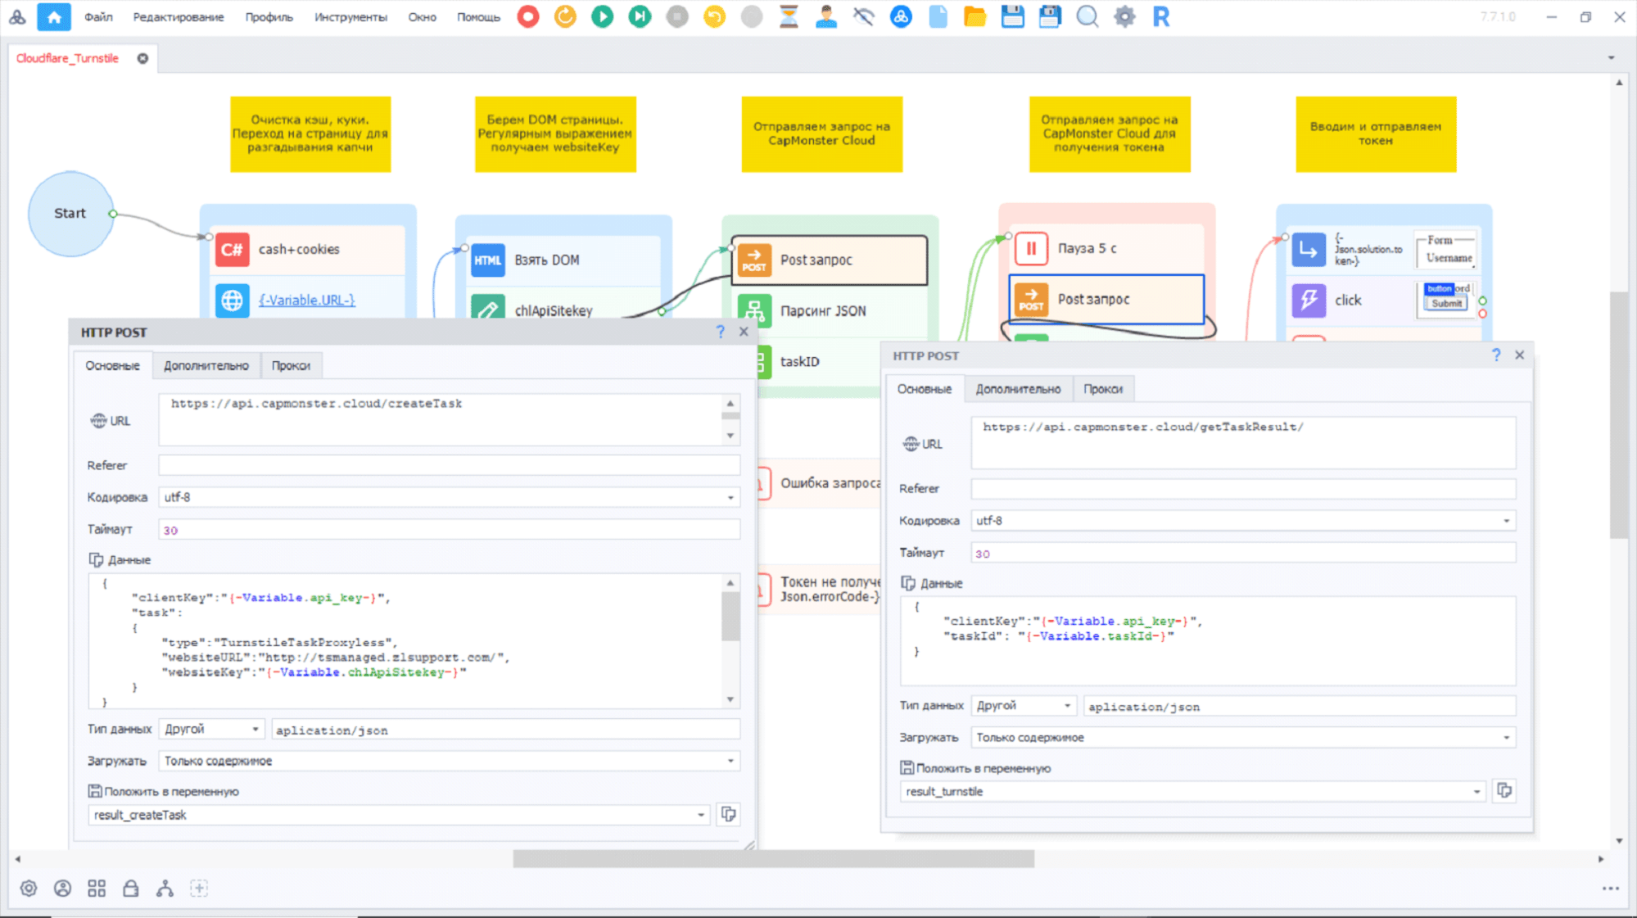This screenshot has height=918, width=1637.
Task: Click the horizontal canvas scrollbar thumb
Action: 773,858
